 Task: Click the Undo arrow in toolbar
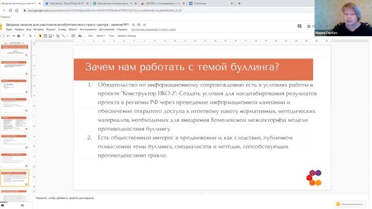tap(8, 36)
